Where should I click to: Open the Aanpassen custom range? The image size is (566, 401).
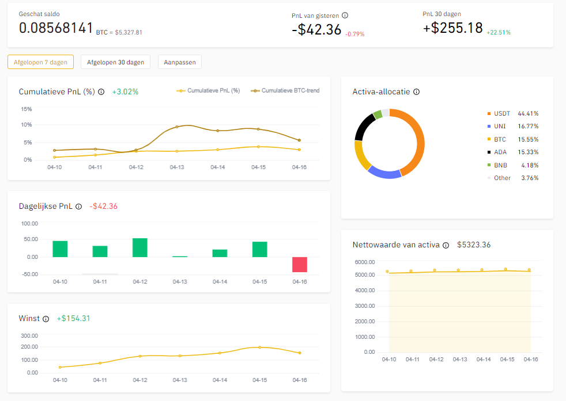click(x=180, y=62)
